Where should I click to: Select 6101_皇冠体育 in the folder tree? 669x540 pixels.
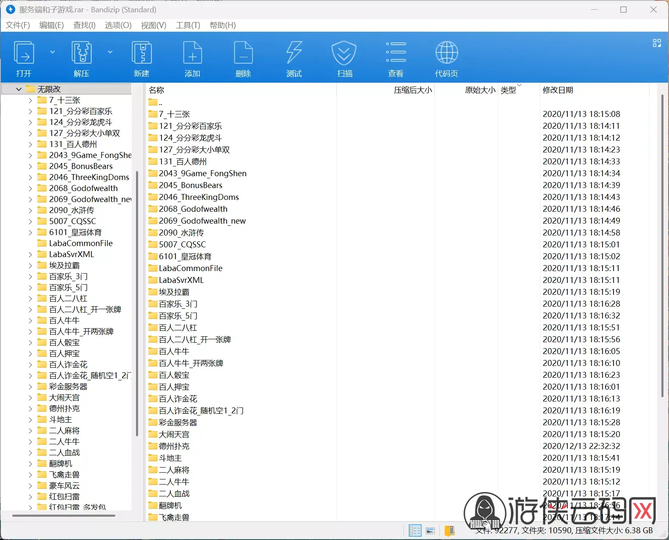pos(75,232)
